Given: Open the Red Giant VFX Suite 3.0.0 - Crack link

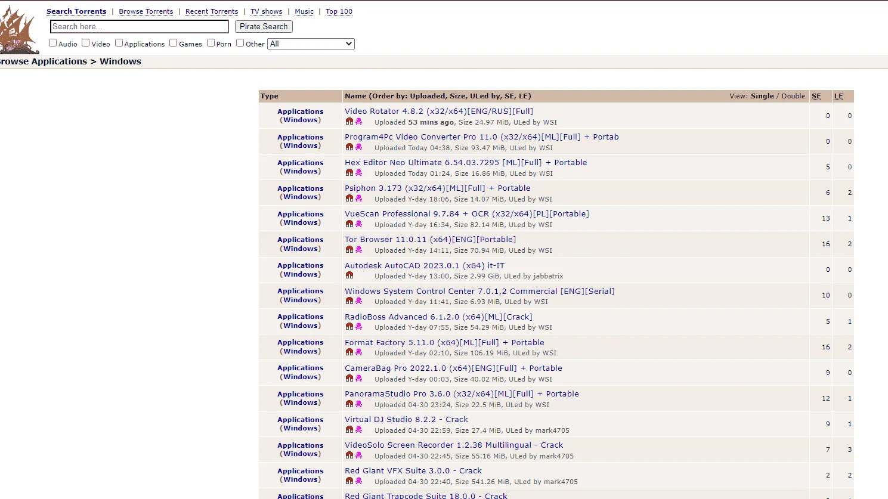Looking at the screenshot, I should click(413, 470).
